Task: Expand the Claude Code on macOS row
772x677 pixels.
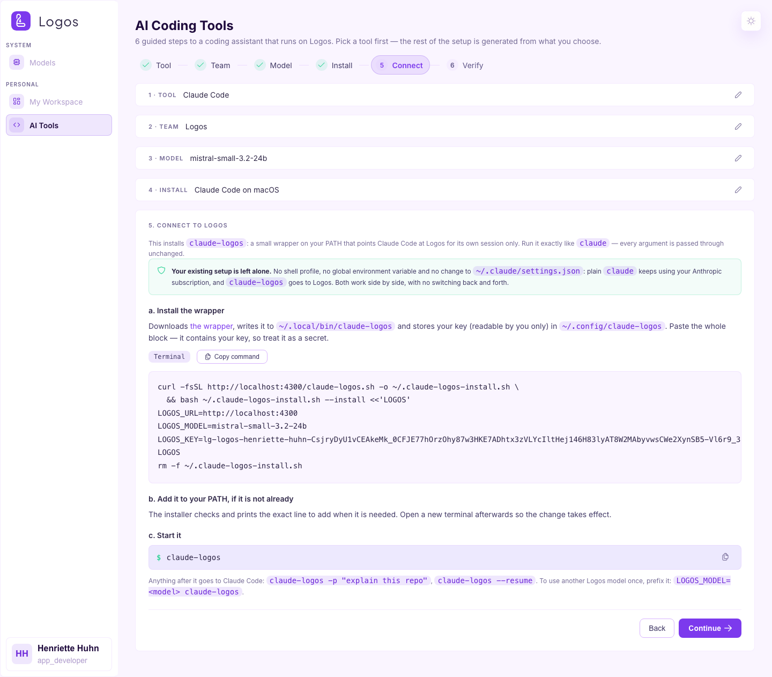Action: [445, 190]
